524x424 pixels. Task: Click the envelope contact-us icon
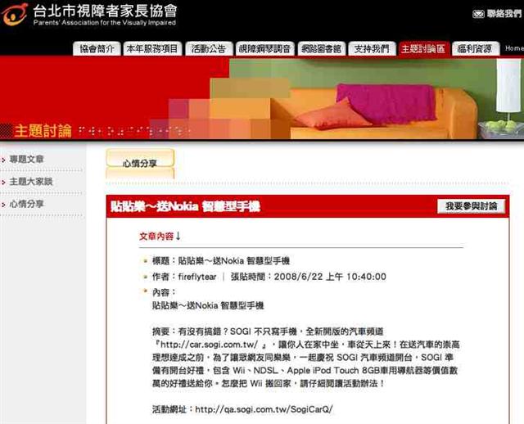478,14
